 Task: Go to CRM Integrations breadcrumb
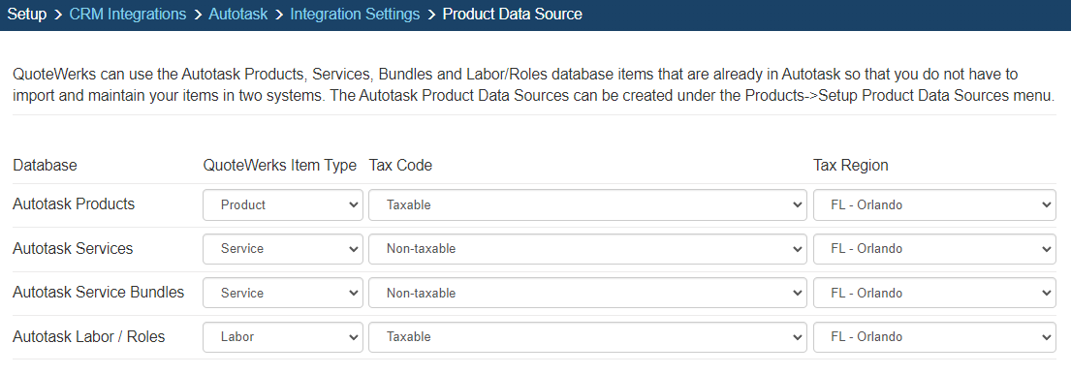pos(128,14)
